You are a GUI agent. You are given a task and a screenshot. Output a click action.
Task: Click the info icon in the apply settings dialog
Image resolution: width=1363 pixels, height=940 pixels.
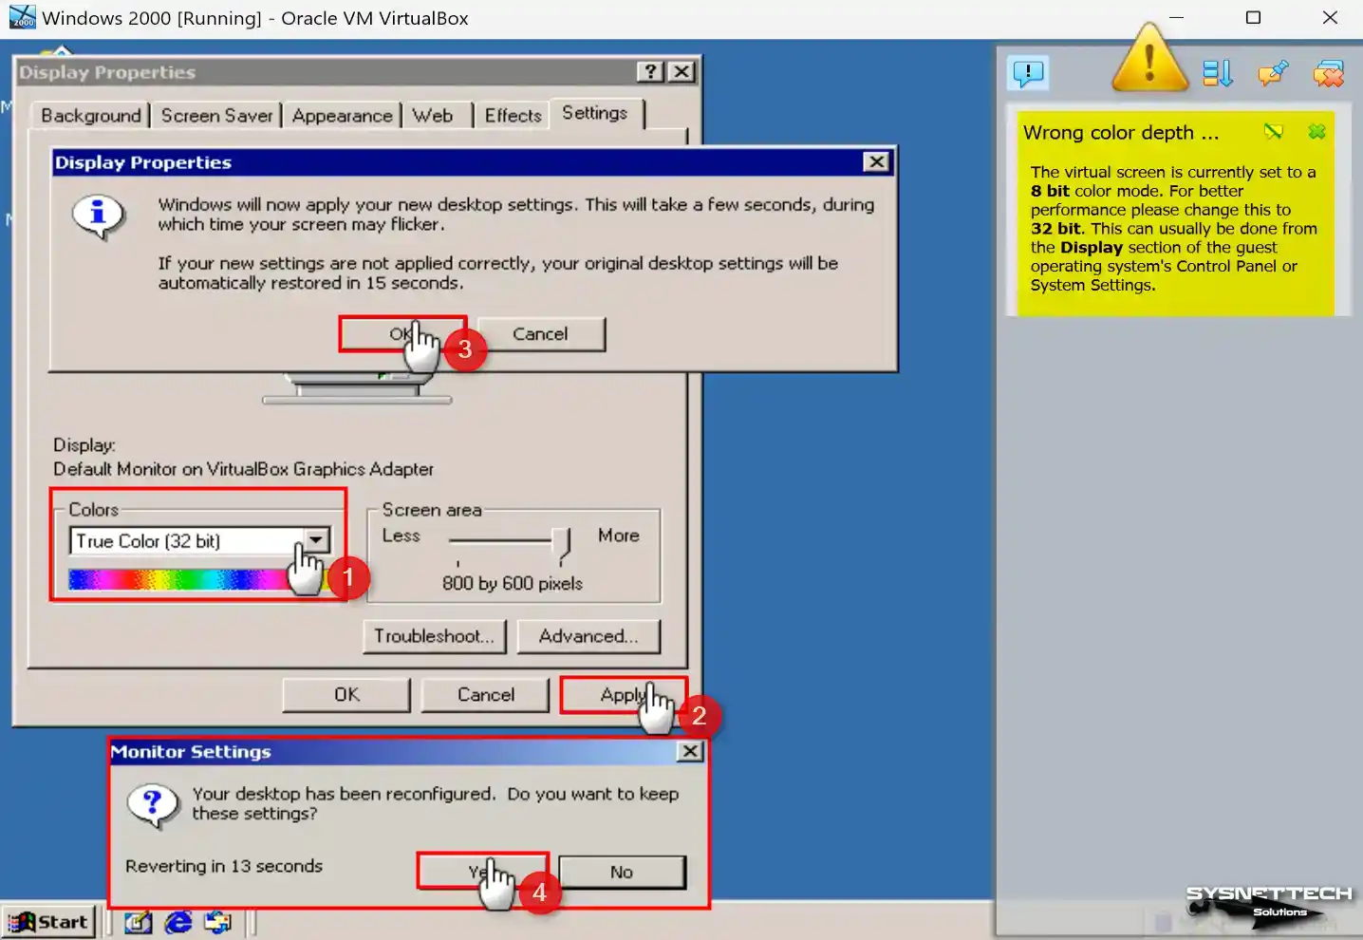pos(98,216)
